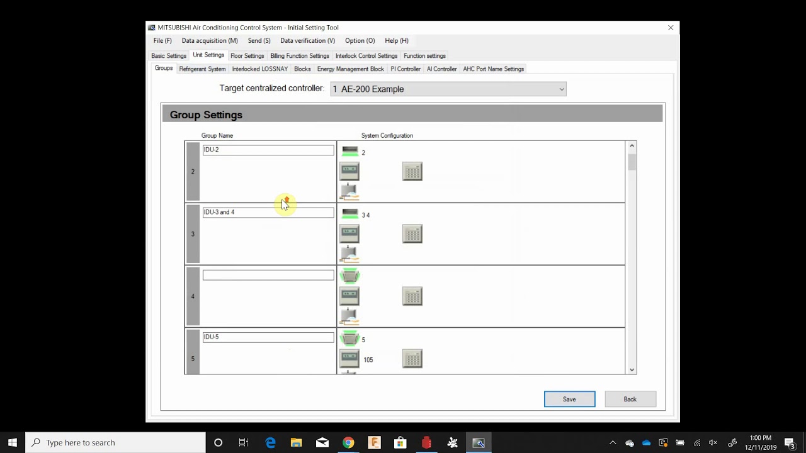Switch to the Interlock Control Settings tab

point(366,56)
